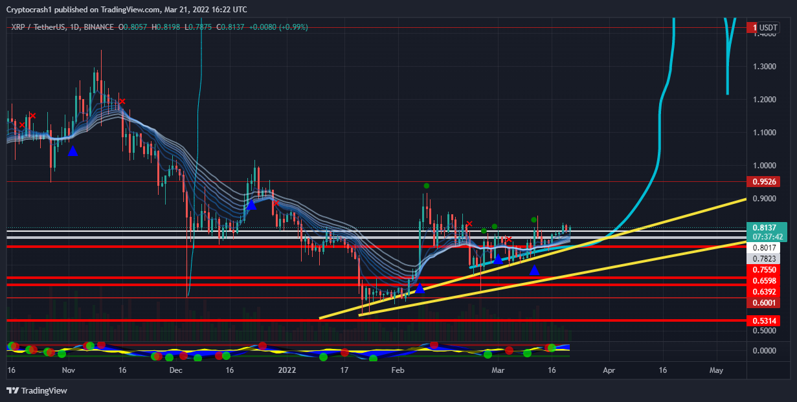Click the 'Feb' date on time axis

click(x=398, y=370)
